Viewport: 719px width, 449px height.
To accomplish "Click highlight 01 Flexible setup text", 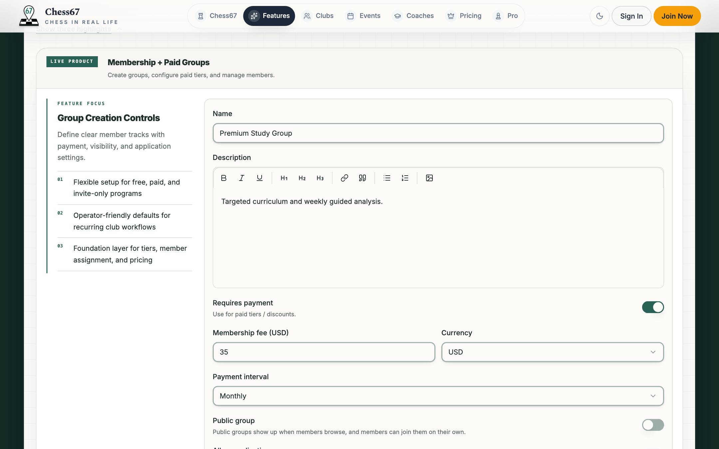I will pyautogui.click(x=126, y=188).
